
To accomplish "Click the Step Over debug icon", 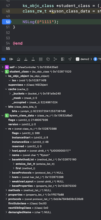I will pos(18,59).
